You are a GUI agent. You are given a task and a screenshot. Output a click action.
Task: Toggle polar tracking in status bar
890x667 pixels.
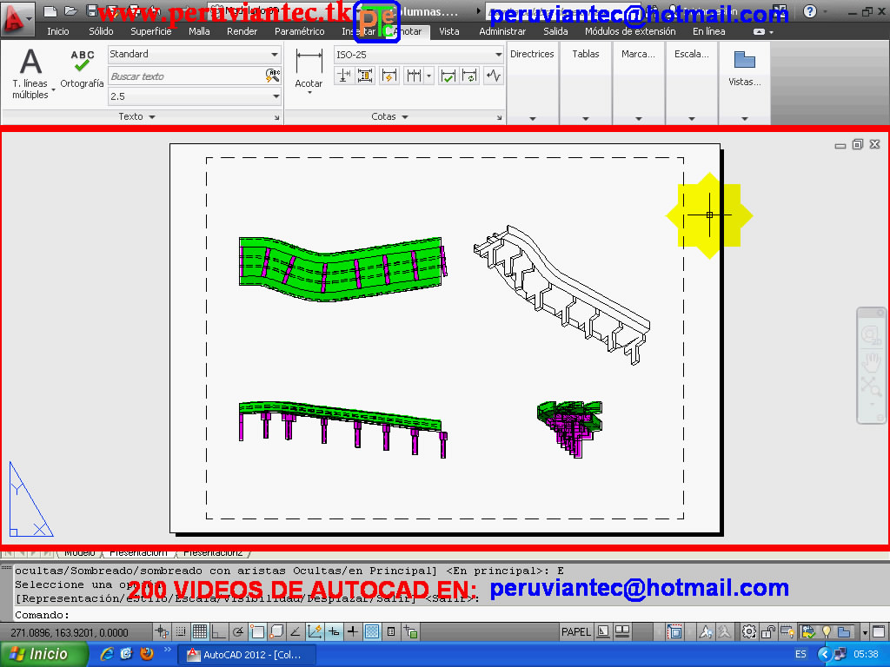[238, 631]
